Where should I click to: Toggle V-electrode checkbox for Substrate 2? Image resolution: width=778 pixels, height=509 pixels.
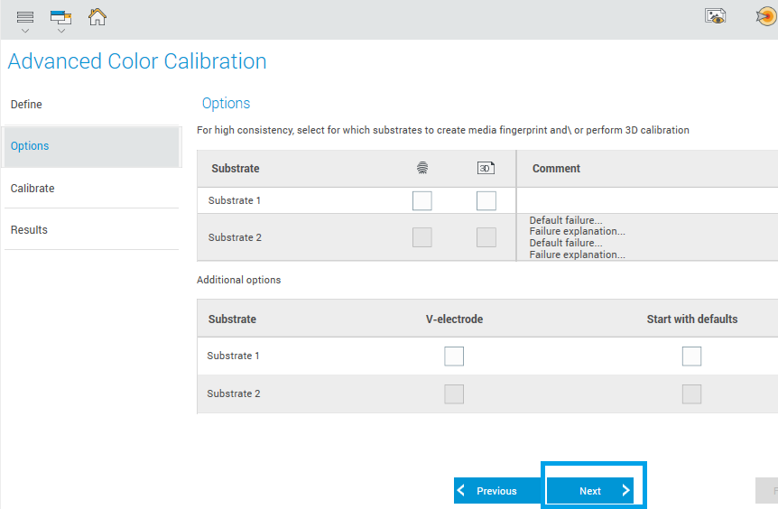click(454, 393)
